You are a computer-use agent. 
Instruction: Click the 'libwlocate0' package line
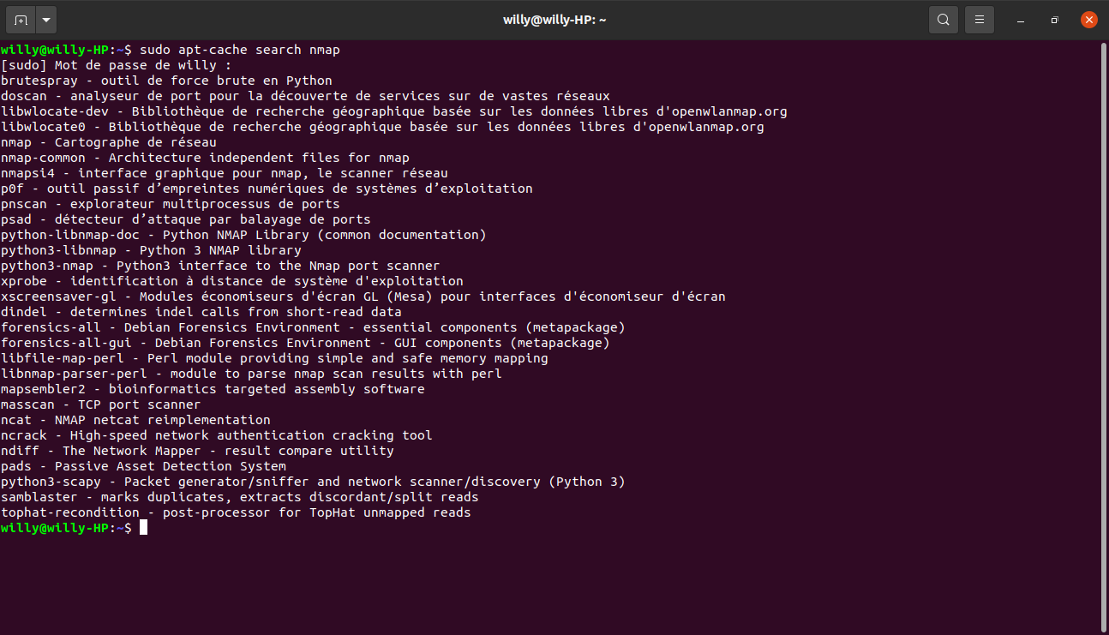[382, 127]
